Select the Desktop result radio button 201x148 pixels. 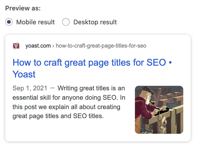pyautogui.click(x=66, y=22)
